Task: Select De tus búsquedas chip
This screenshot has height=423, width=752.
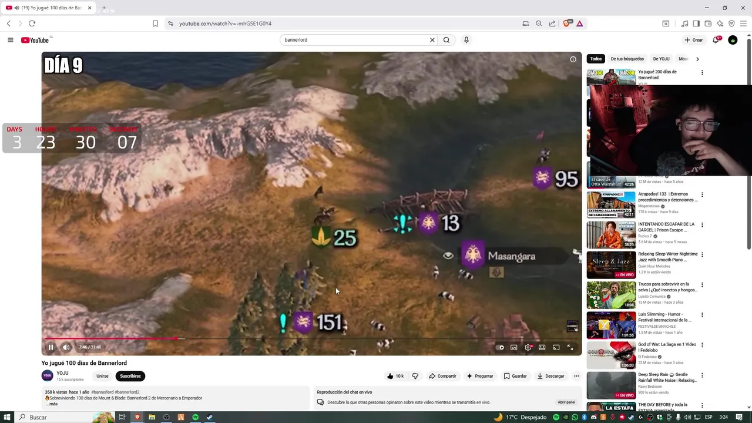Action: coord(627,59)
